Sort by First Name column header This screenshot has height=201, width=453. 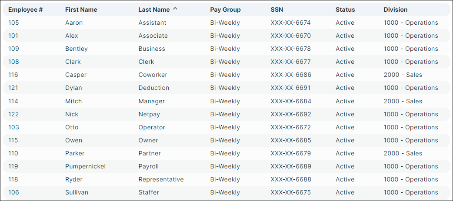click(x=81, y=10)
